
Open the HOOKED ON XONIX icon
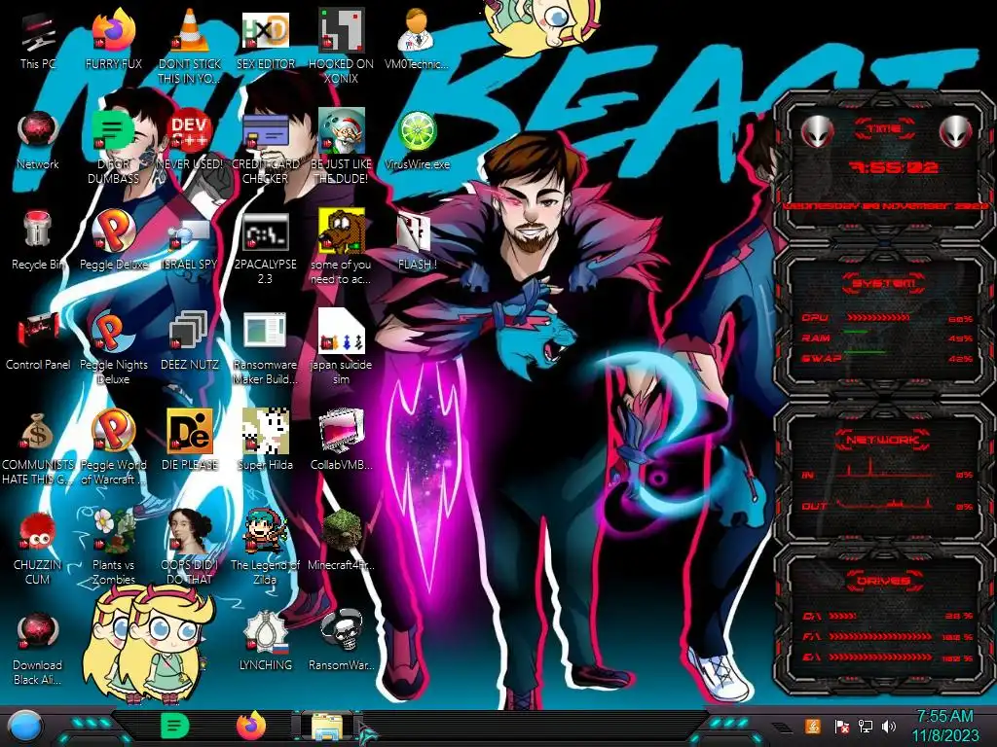point(341,30)
